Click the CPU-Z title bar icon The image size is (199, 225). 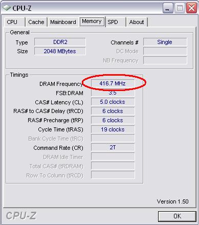click(x=7, y=8)
